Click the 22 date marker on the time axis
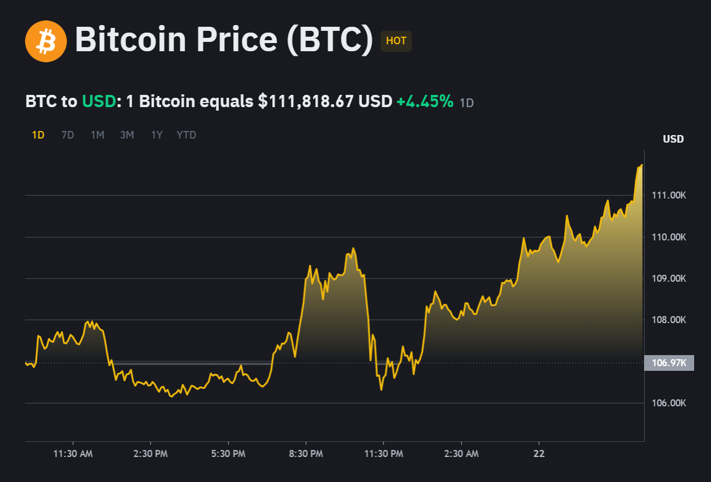Viewport: 711px width, 482px height. 539,453
